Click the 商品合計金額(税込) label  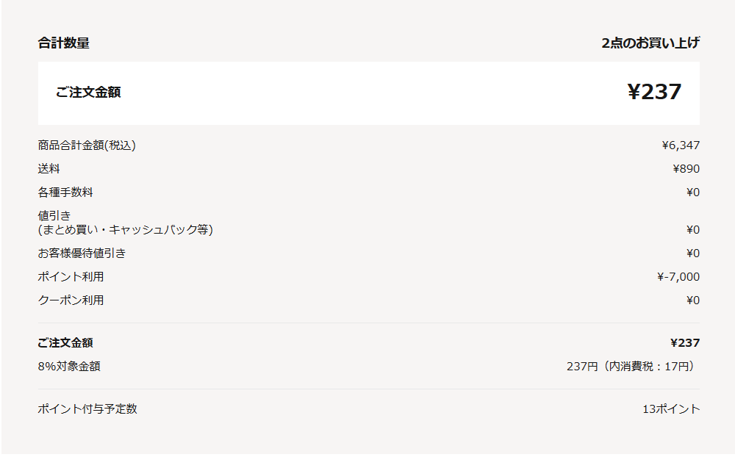click(87, 145)
